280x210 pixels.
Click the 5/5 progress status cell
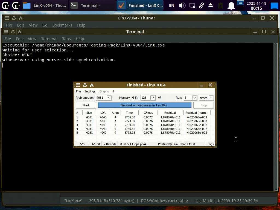[x=82, y=144]
